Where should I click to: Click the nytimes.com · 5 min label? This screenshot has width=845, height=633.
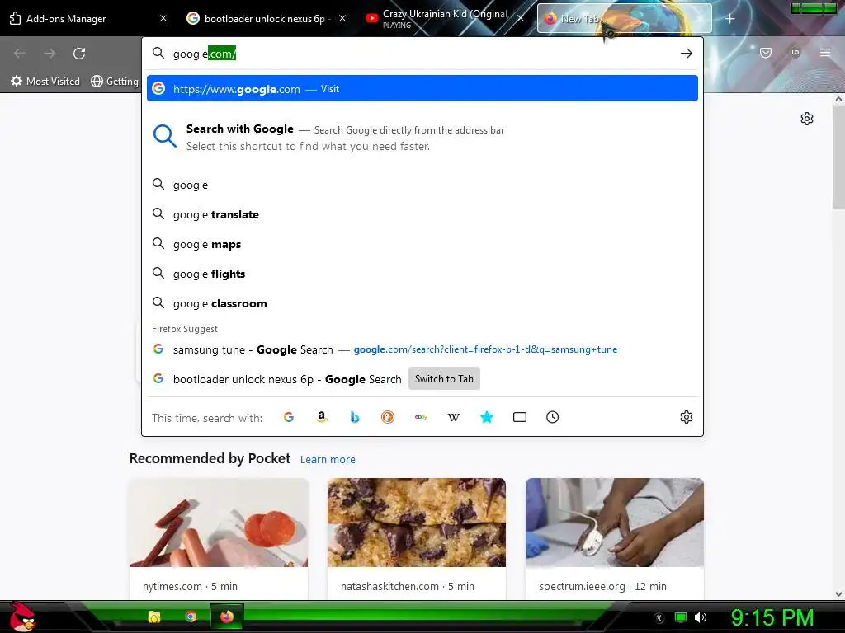point(190,586)
